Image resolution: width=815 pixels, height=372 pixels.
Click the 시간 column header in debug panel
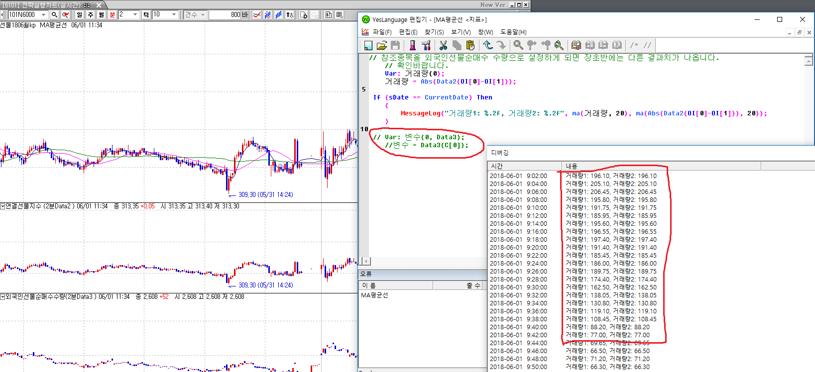(x=497, y=166)
